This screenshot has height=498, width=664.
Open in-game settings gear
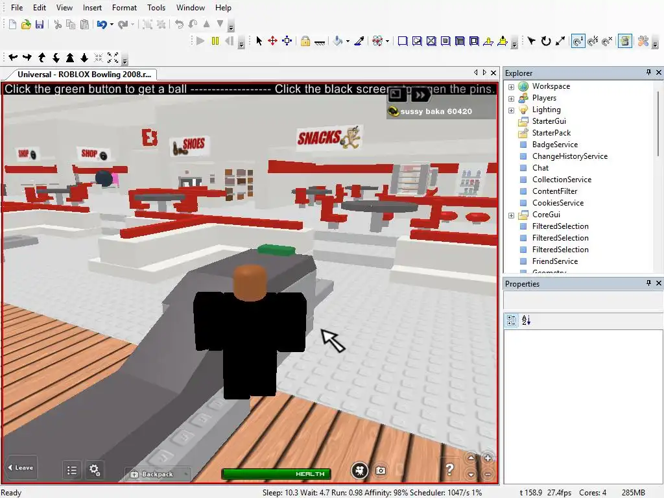pos(94,470)
